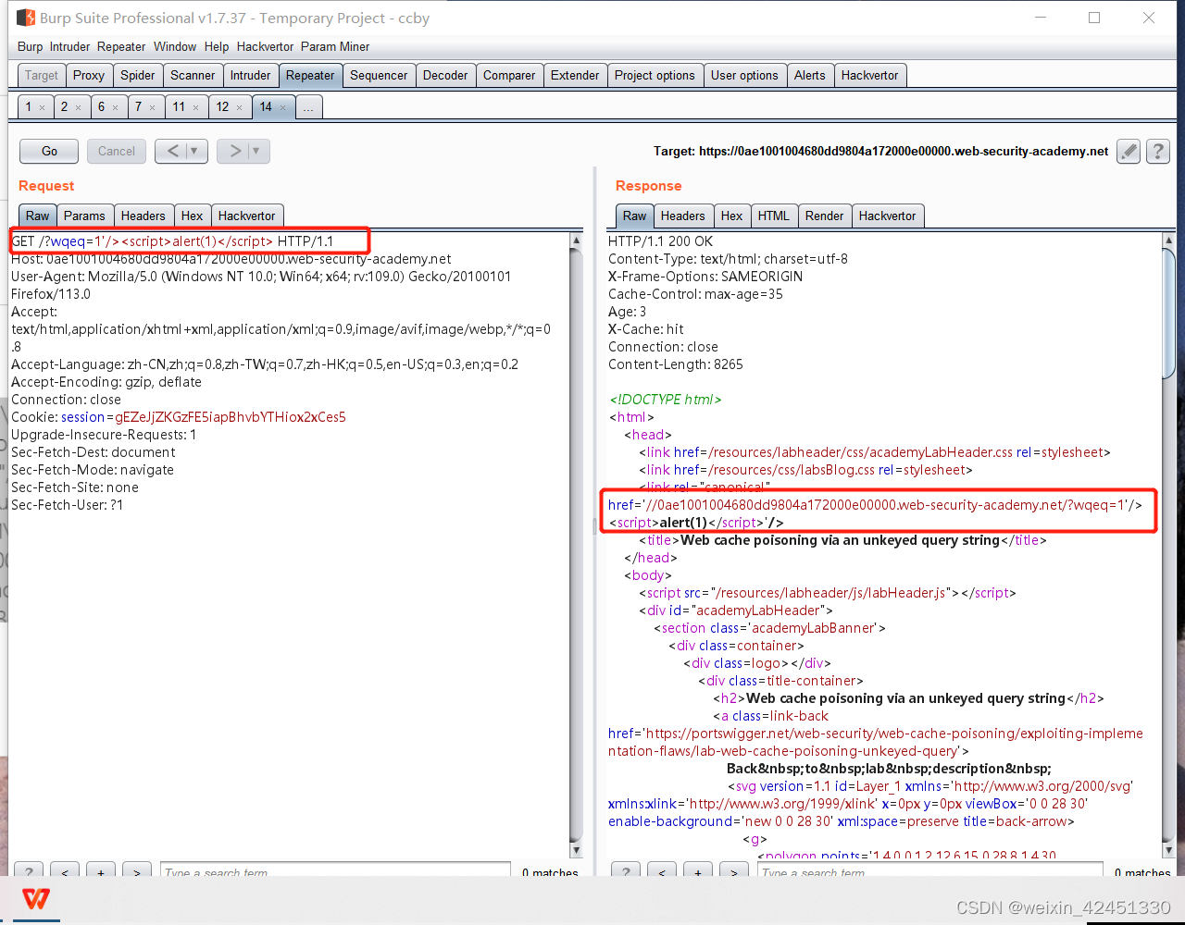
Task: Open the Intruder menu in menu bar
Action: click(70, 46)
